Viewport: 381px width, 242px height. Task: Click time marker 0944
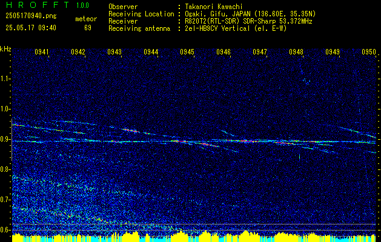[x=151, y=52]
